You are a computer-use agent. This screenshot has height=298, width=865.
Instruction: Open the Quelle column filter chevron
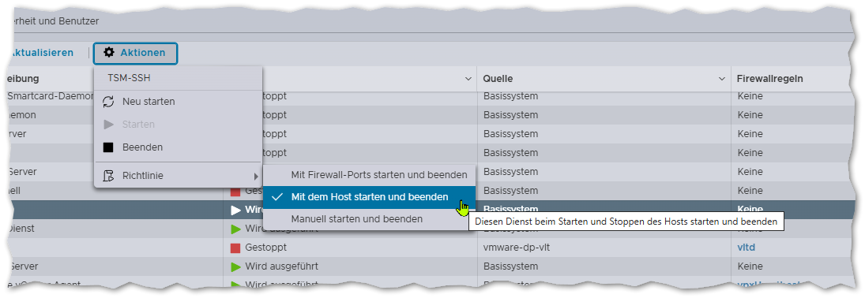coord(721,79)
